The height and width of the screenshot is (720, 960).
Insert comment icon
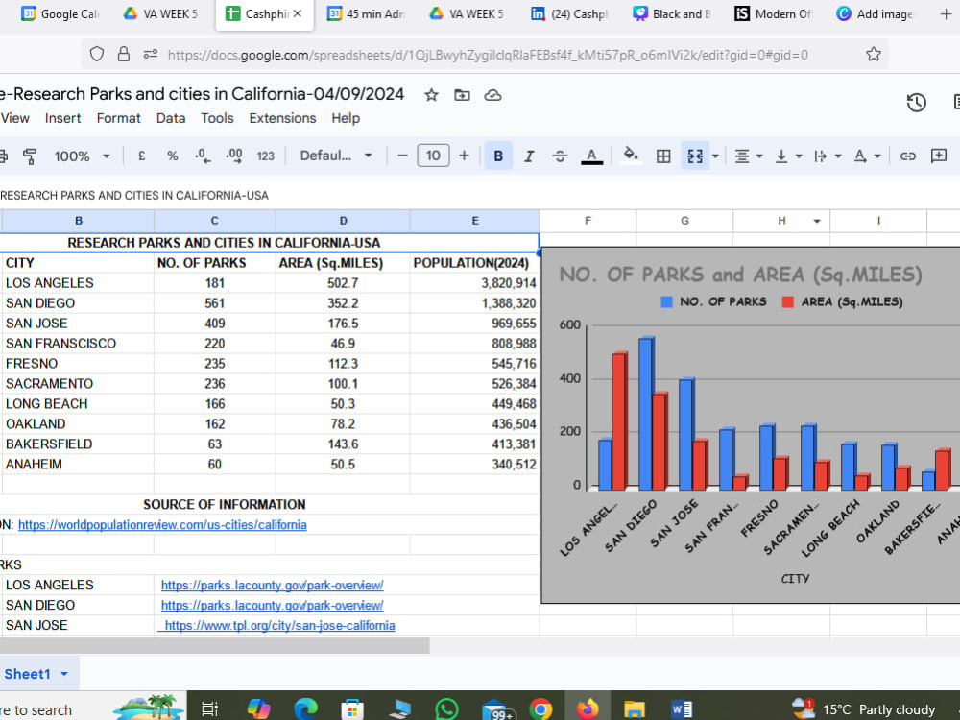click(x=939, y=156)
